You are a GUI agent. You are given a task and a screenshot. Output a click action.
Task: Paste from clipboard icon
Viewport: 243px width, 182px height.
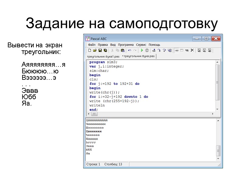[123, 50]
